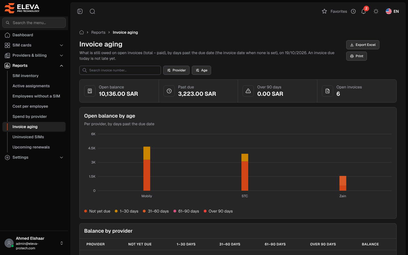This screenshot has width=408, height=255.
Task: Toggle light/dark theme sun icon
Action: tap(376, 11)
